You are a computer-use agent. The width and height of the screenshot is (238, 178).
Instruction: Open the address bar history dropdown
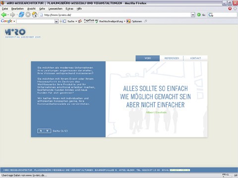tap(193, 15)
